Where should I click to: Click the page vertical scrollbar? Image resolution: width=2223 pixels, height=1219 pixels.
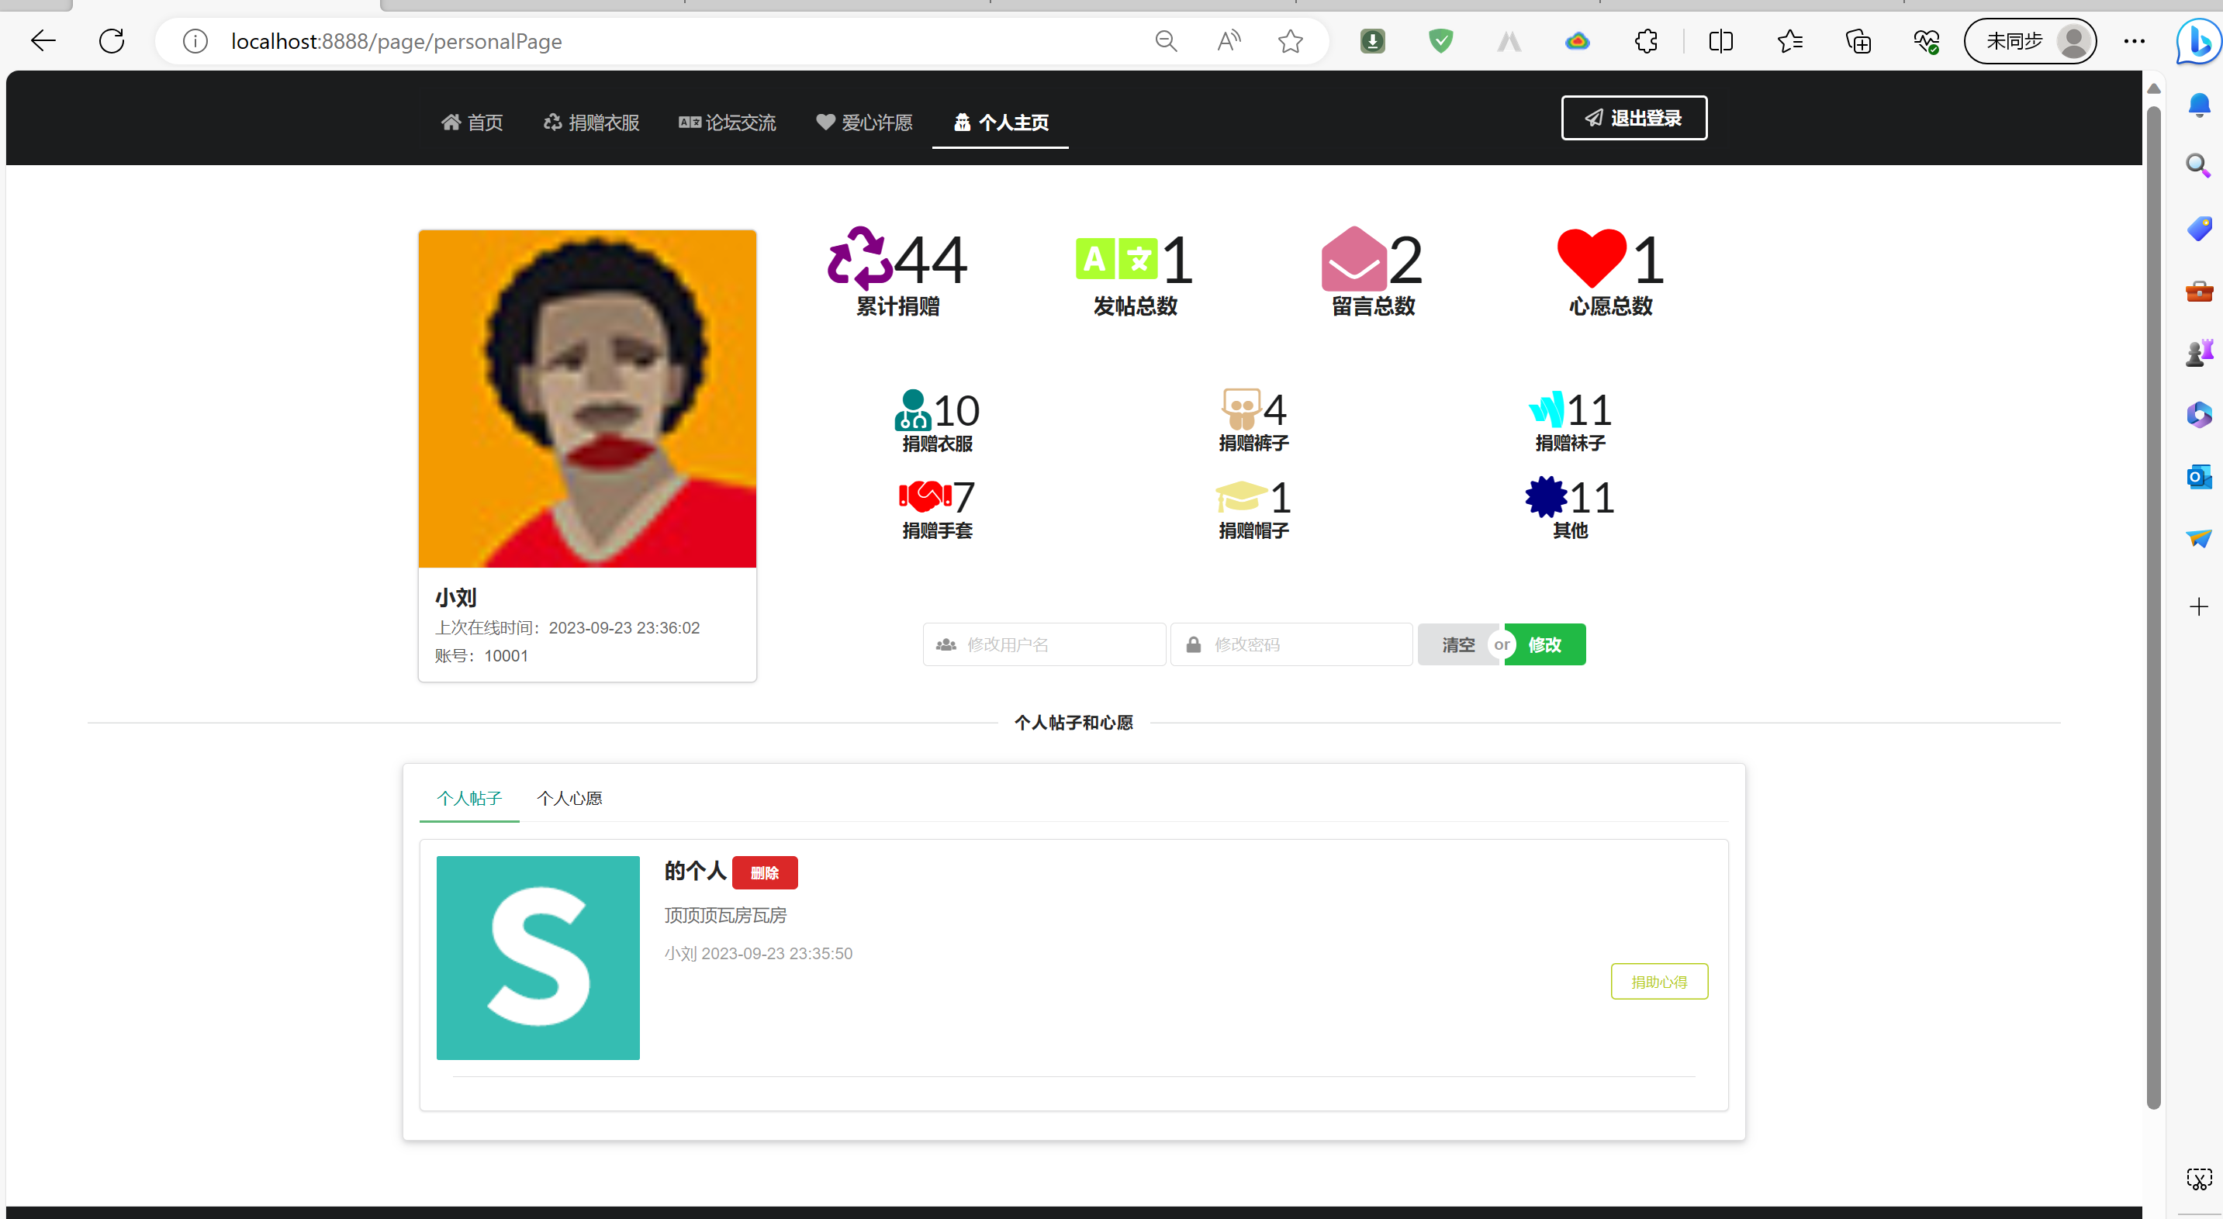click(2152, 604)
